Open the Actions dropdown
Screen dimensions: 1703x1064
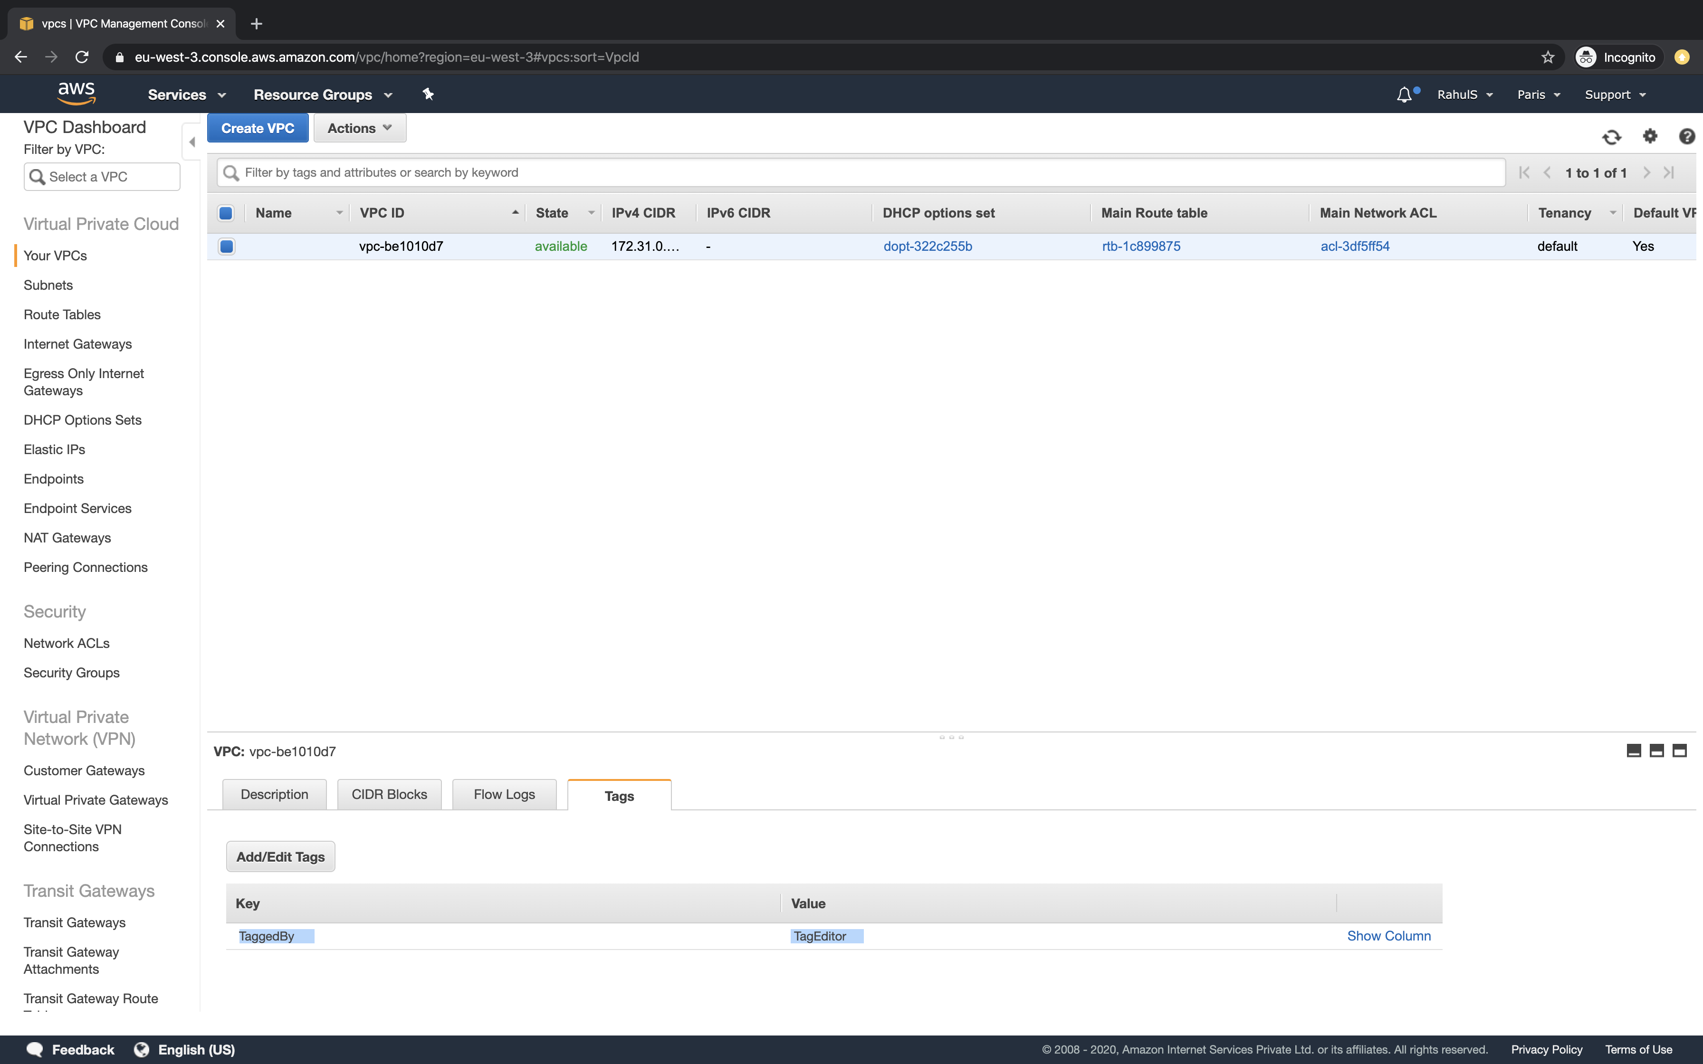point(359,127)
